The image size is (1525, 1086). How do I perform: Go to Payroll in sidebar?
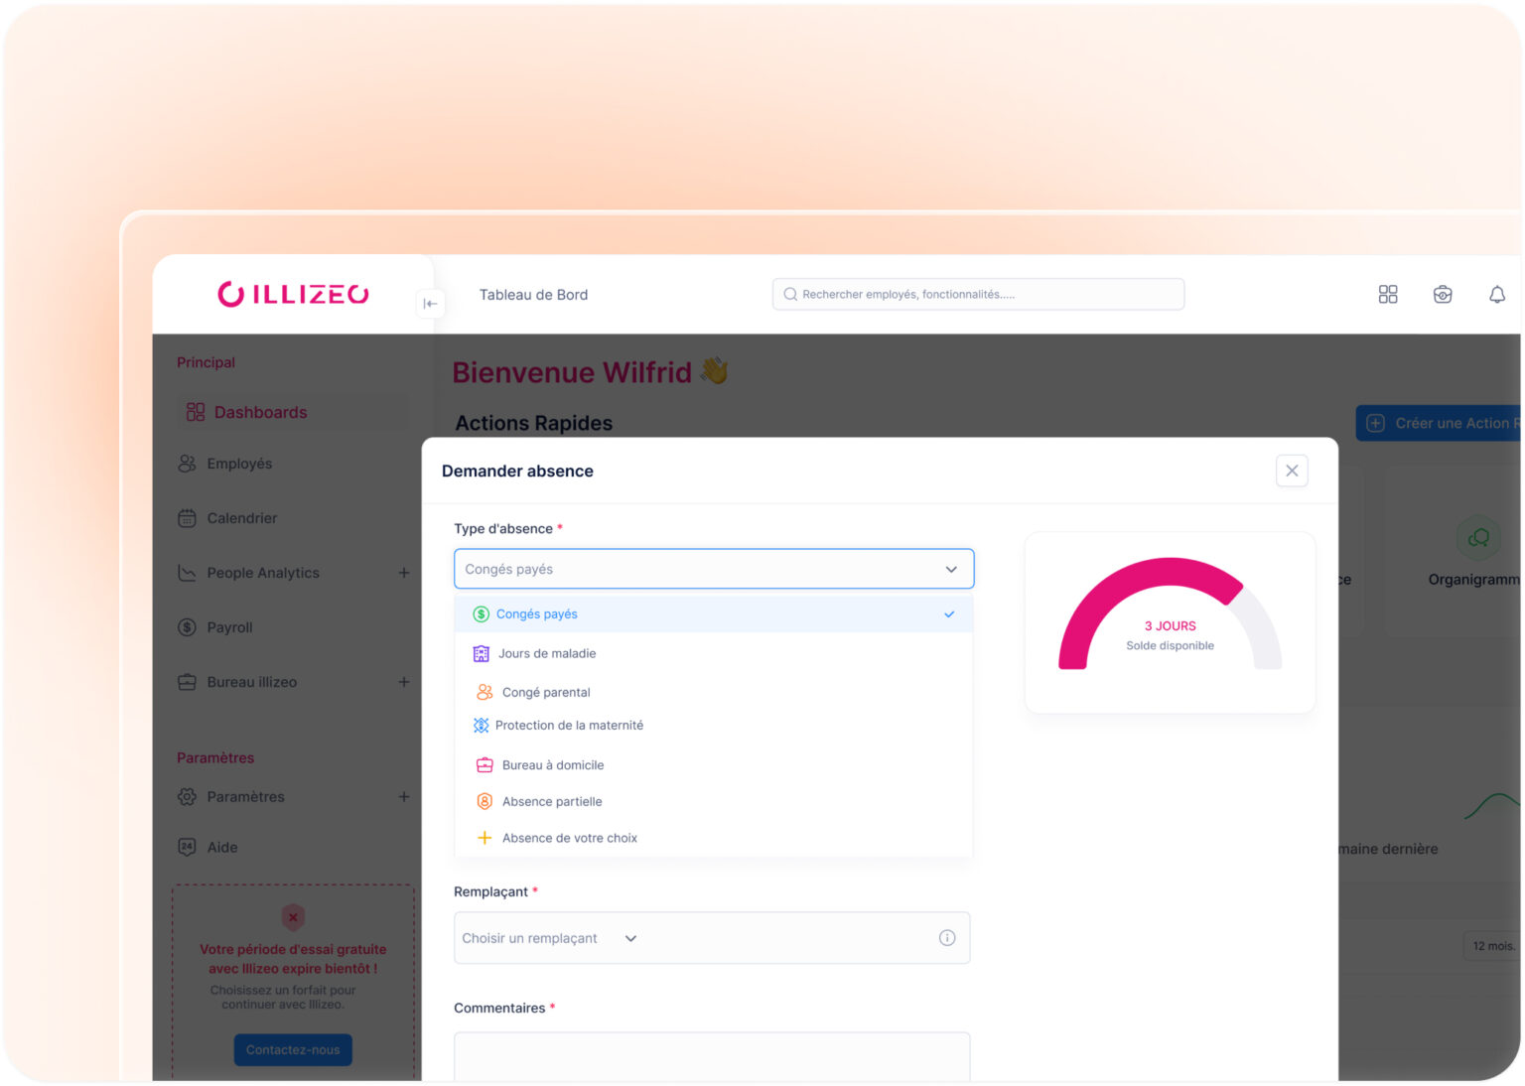(229, 627)
